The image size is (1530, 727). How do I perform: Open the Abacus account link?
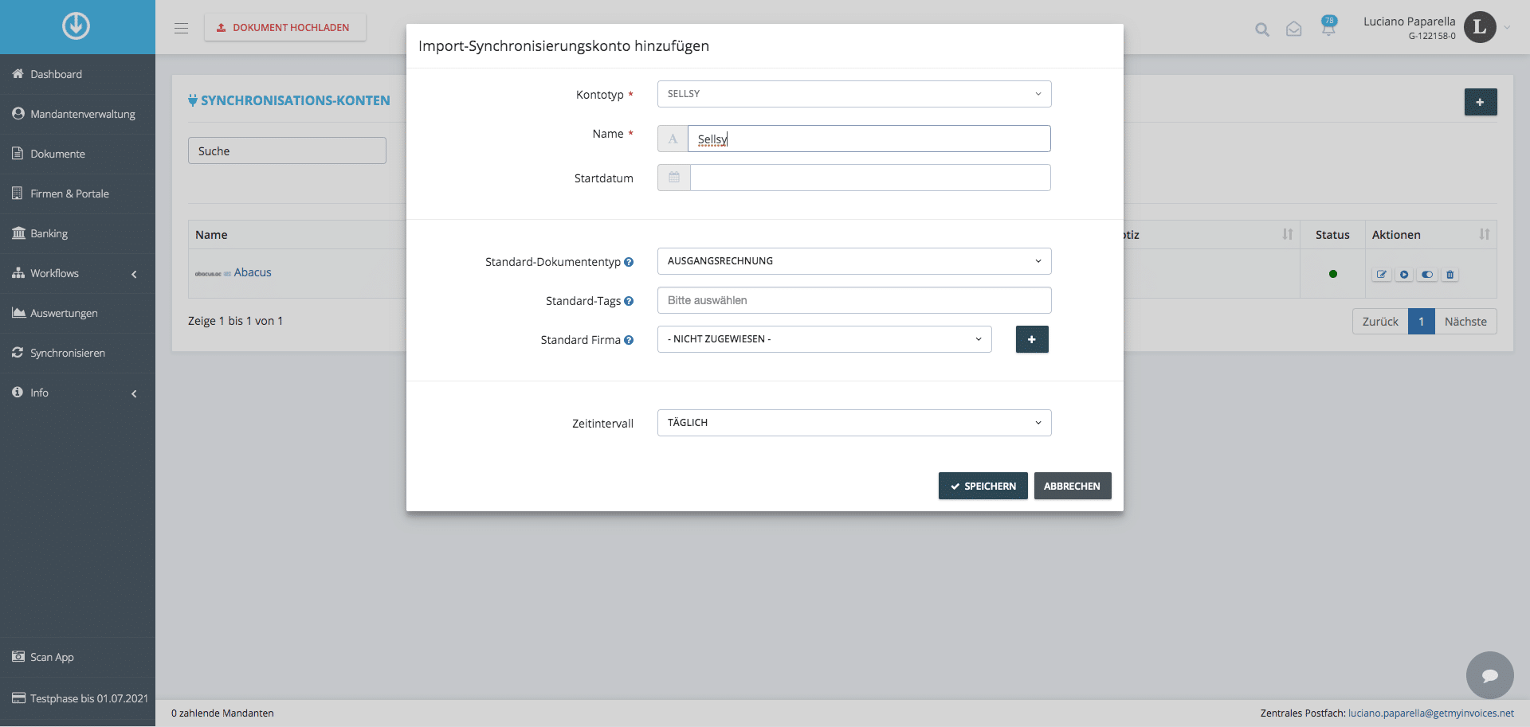253,272
